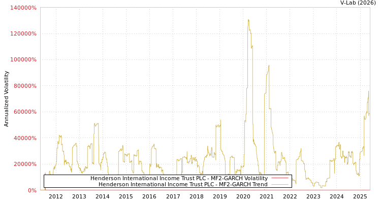Click the 2015 x-axis label
Screen dimensions: 381x203
pos(126,196)
